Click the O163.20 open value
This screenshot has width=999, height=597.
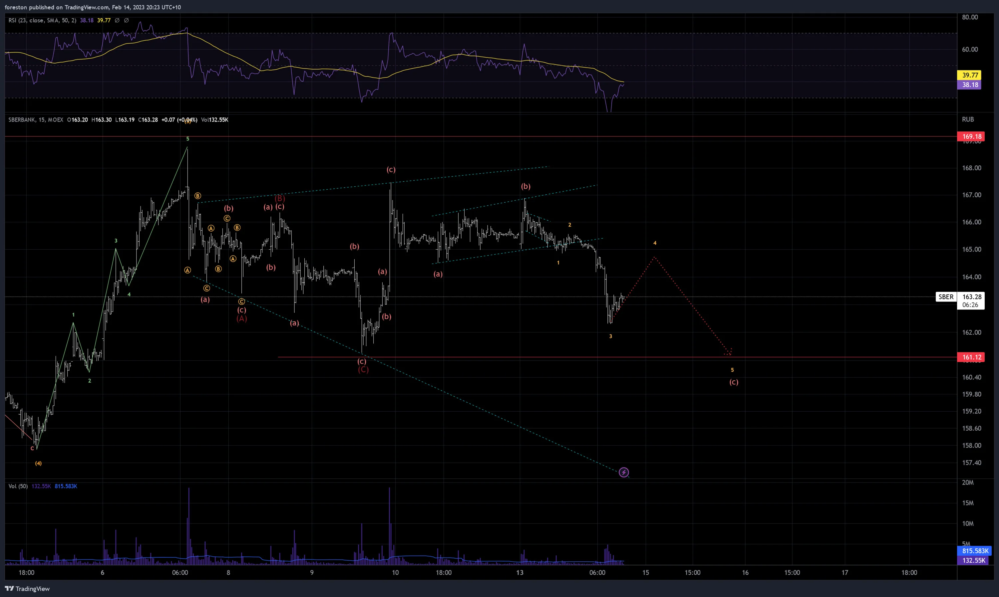77,119
